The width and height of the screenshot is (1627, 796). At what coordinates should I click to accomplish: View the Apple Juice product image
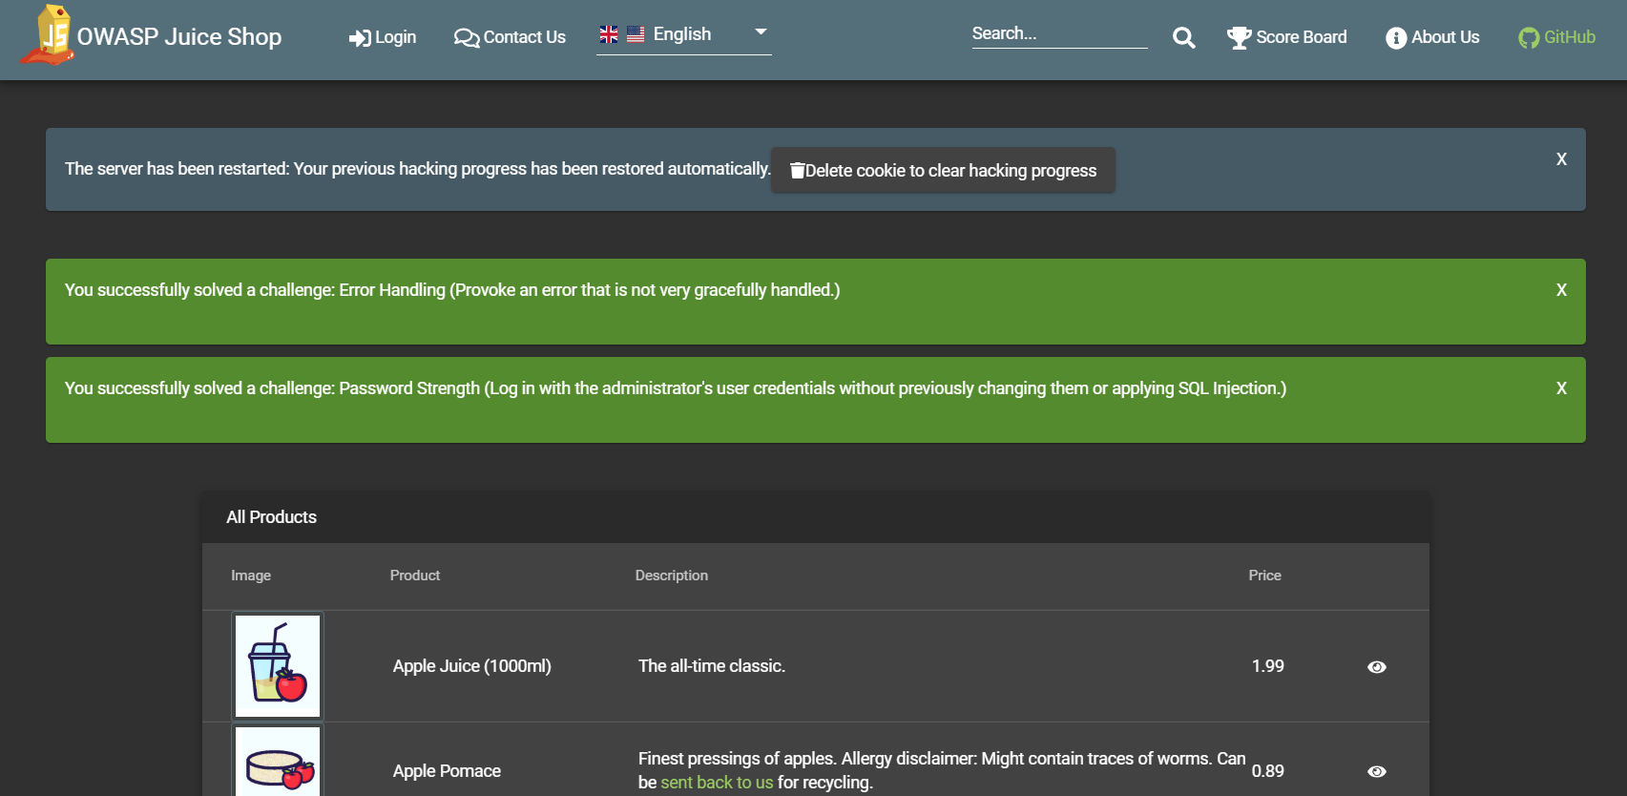(x=278, y=666)
